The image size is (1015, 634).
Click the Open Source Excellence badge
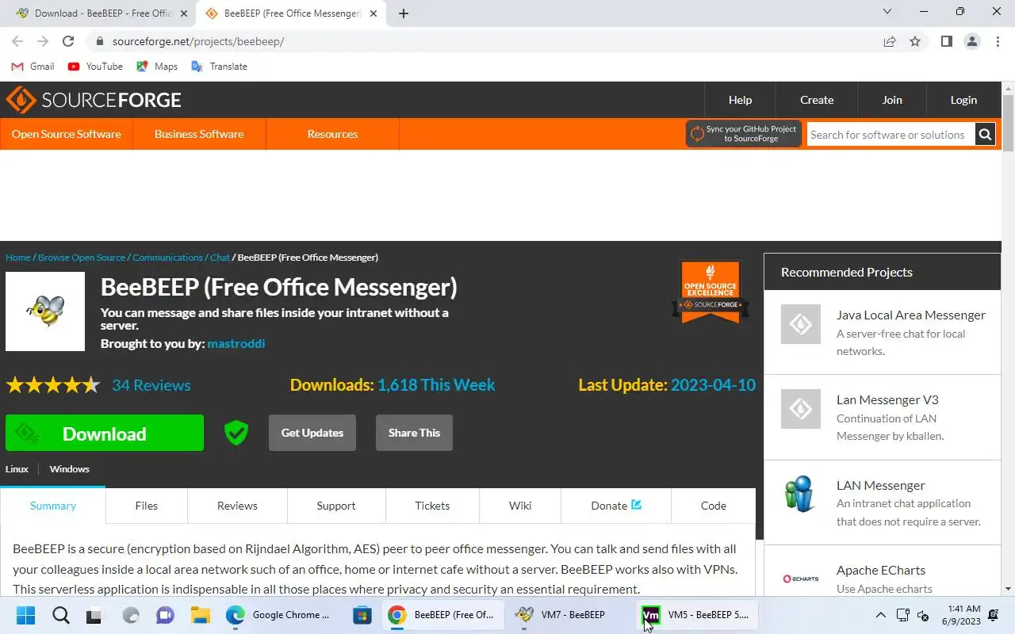pyautogui.click(x=710, y=291)
